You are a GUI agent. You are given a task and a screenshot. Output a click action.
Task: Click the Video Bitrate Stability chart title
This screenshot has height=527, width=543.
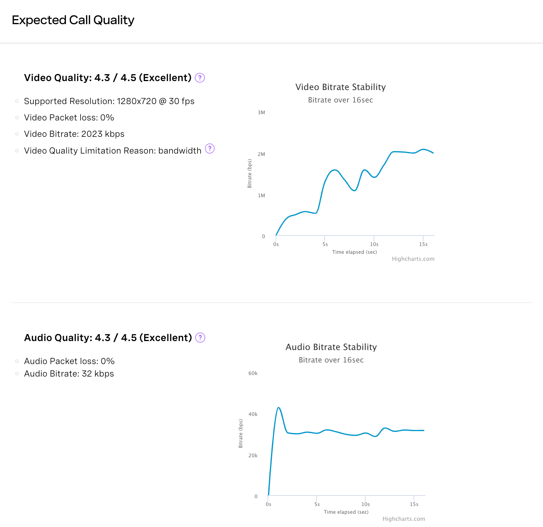[x=340, y=87]
